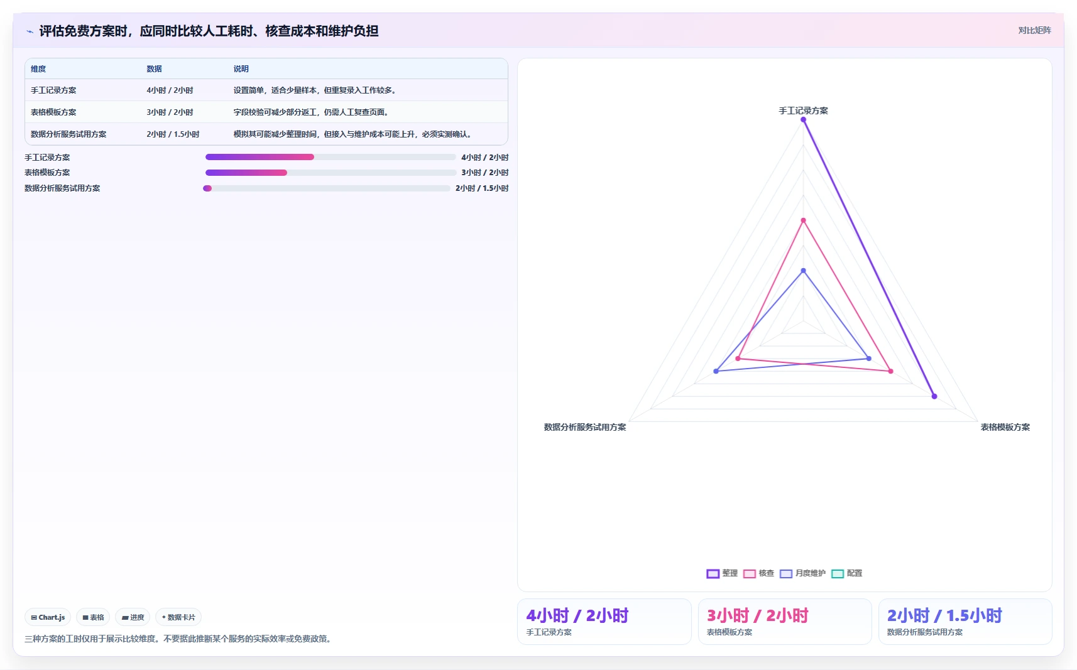The height and width of the screenshot is (670, 1077).
Task: Select the 数据分析服务试用方案 table row name
Action: point(68,134)
